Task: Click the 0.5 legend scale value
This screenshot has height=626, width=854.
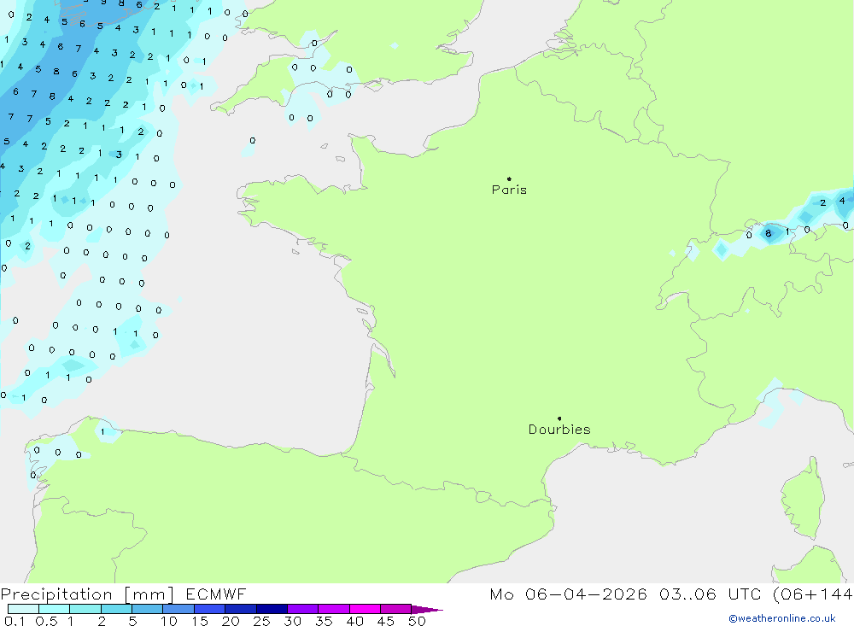Action: [47, 621]
